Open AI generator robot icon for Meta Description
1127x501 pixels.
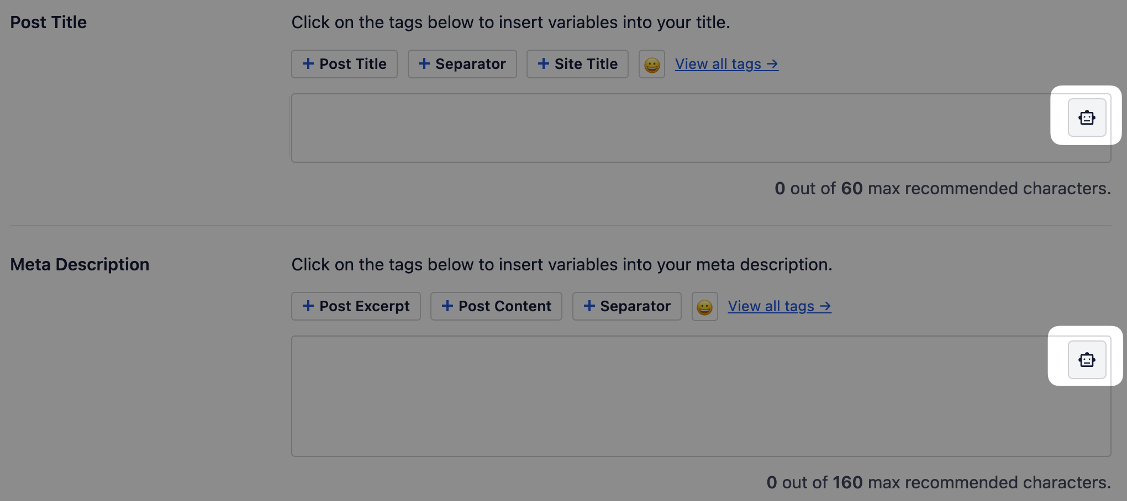click(1087, 360)
